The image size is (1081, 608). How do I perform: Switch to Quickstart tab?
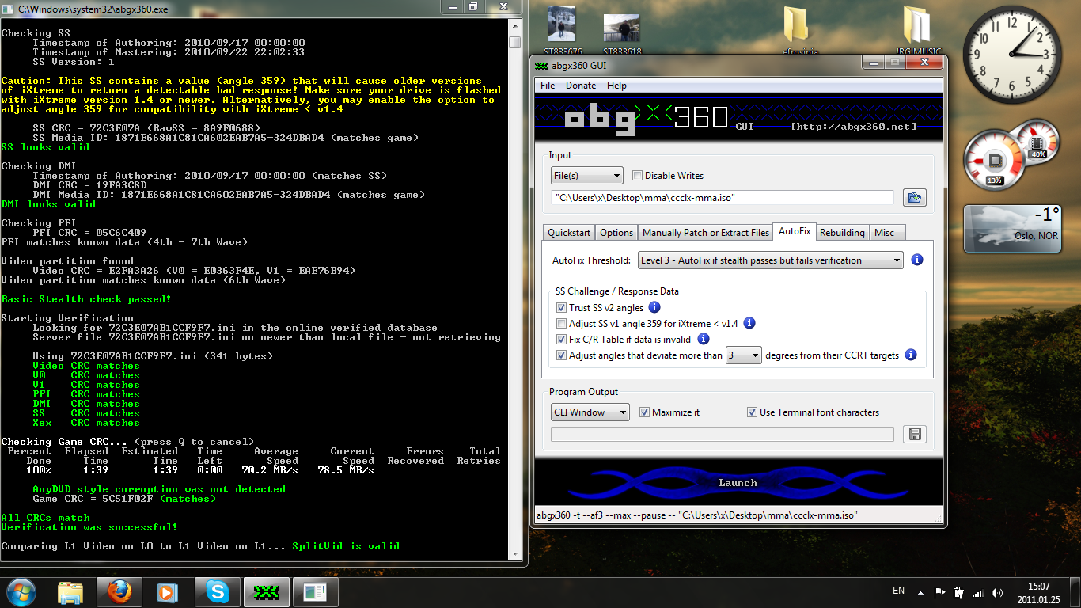point(569,233)
